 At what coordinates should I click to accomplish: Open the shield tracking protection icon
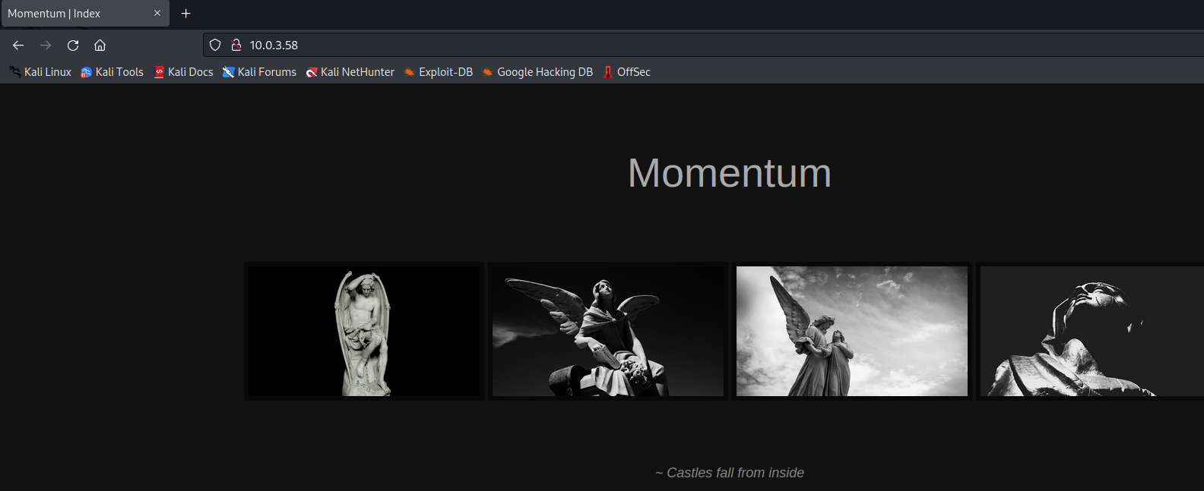tap(215, 46)
